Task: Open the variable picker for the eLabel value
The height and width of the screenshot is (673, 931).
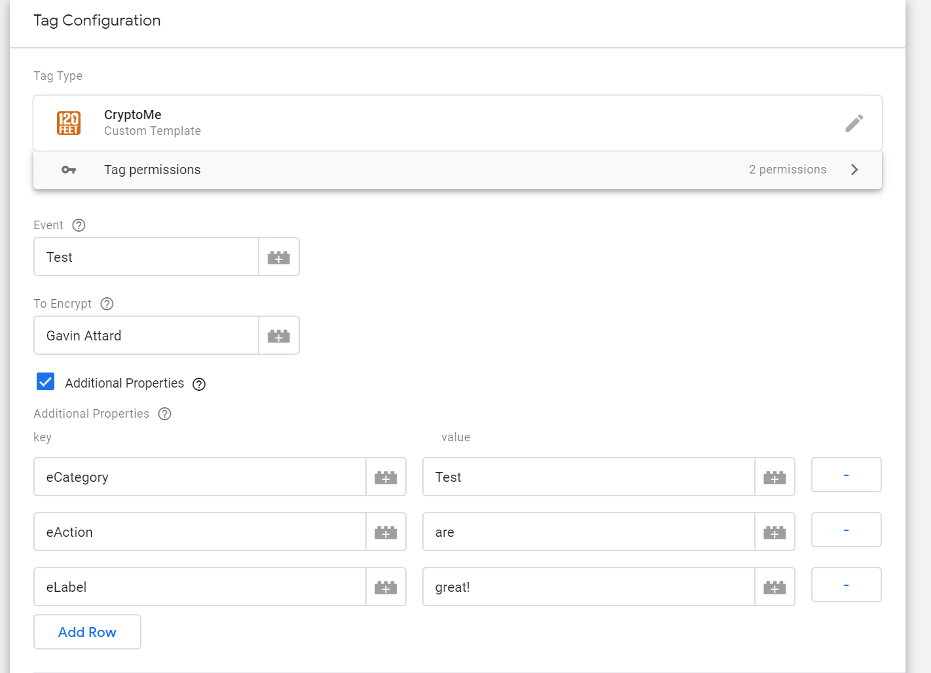Action: pos(775,587)
